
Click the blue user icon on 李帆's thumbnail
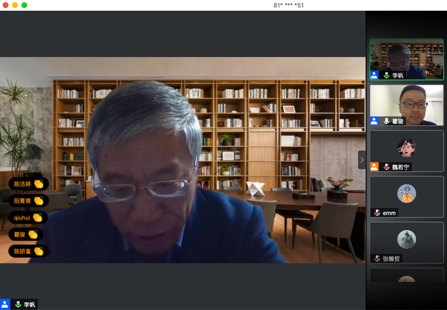pos(374,75)
